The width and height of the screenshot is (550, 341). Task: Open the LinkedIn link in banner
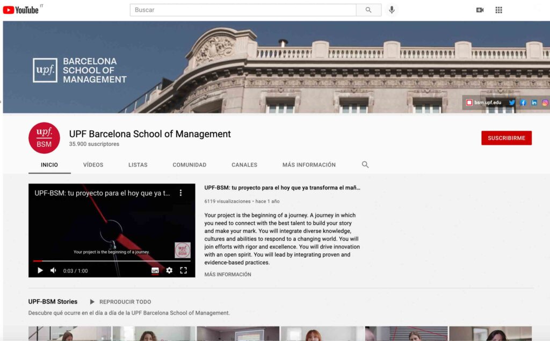[534, 103]
